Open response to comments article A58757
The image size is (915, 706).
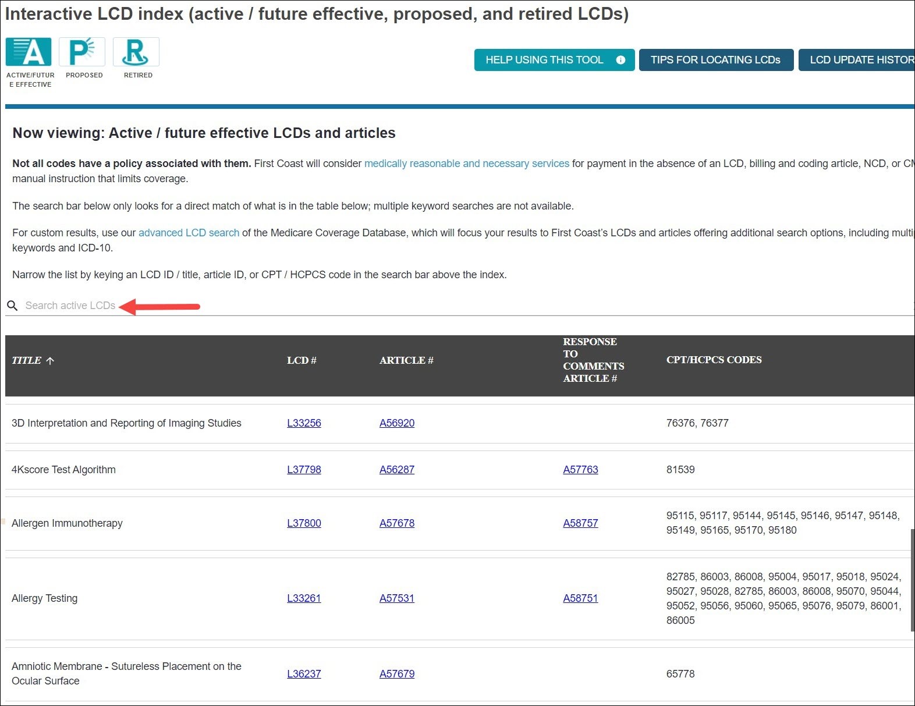(580, 523)
